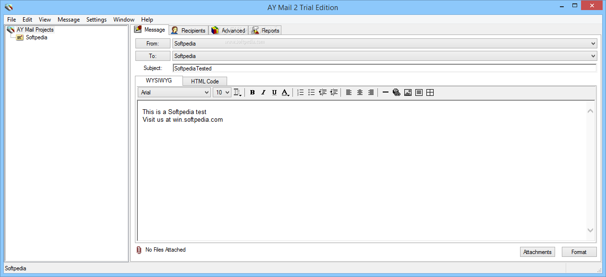Image resolution: width=606 pixels, height=277 pixels.
Task: Click the Softpedia status bar text
Action: click(x=15, y=268)
